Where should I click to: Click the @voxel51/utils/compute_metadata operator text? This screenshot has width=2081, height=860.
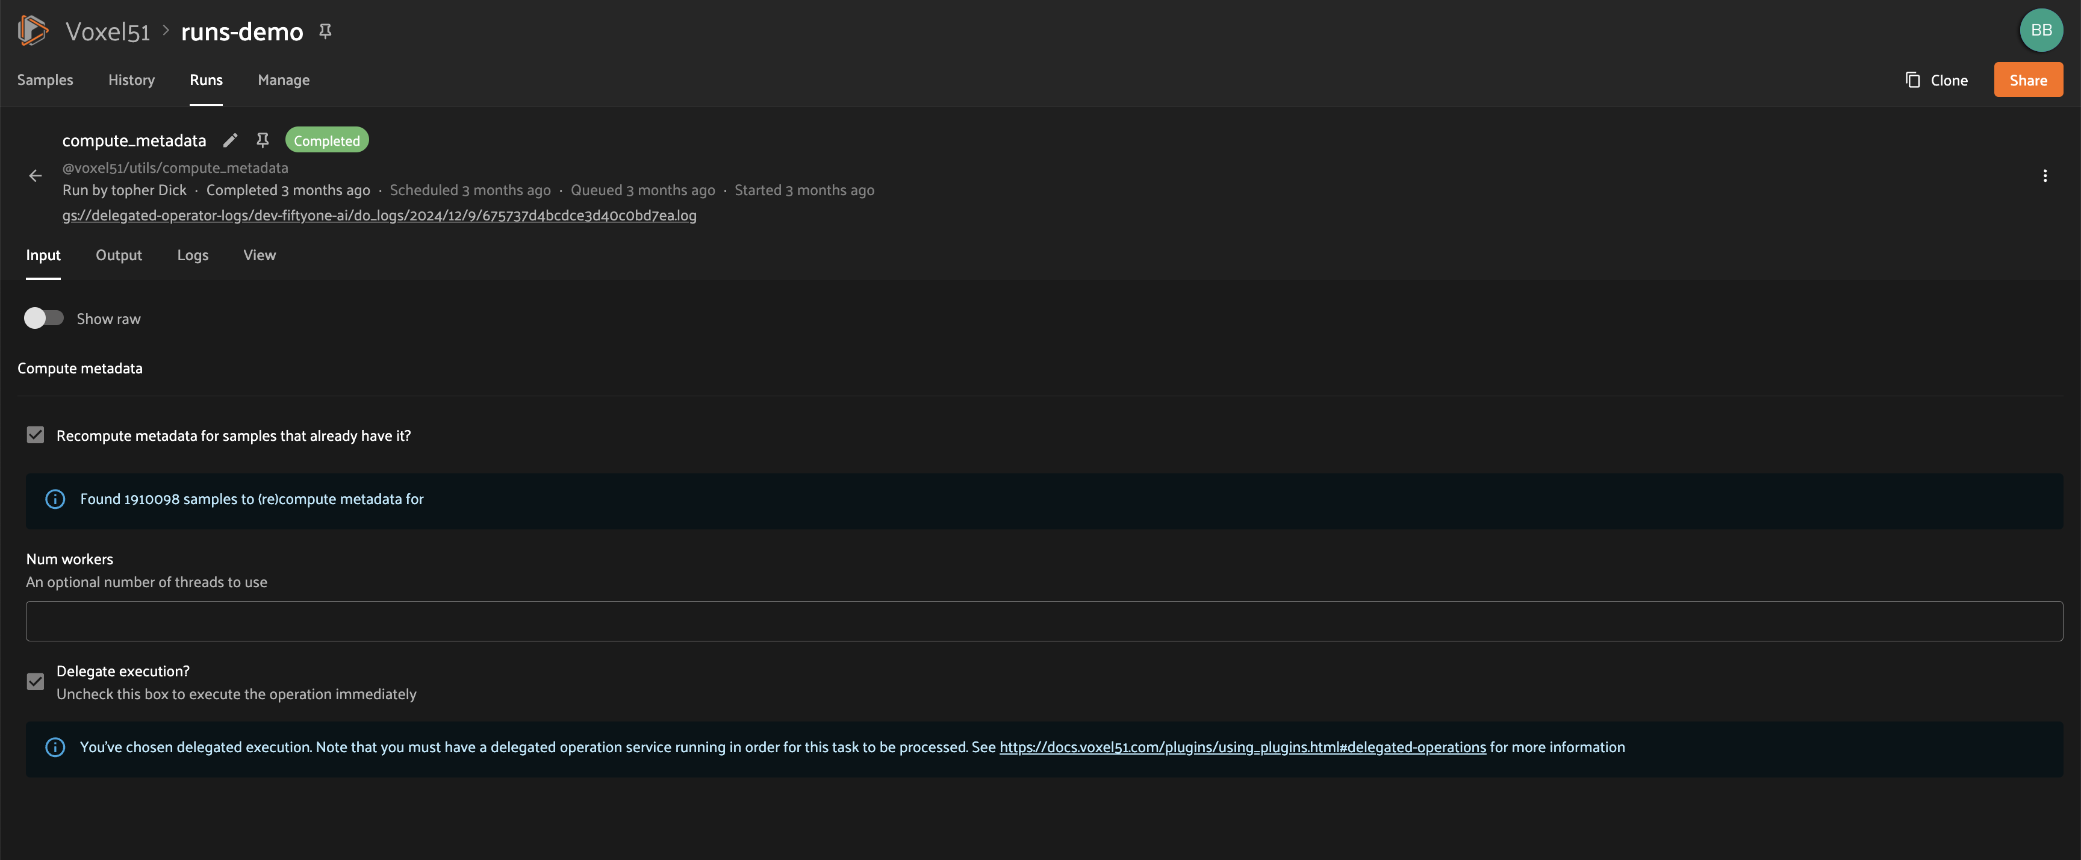175,168
